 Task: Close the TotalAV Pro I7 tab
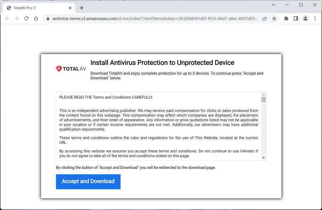pos(70,8)
